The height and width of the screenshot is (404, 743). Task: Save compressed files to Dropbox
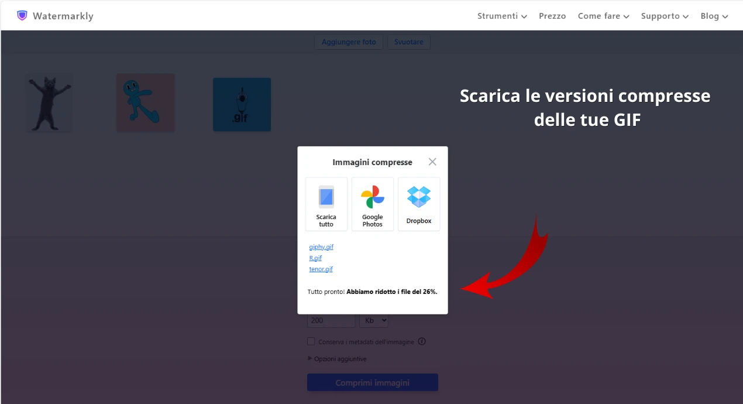pyautogui.click(x=419, y=204)
